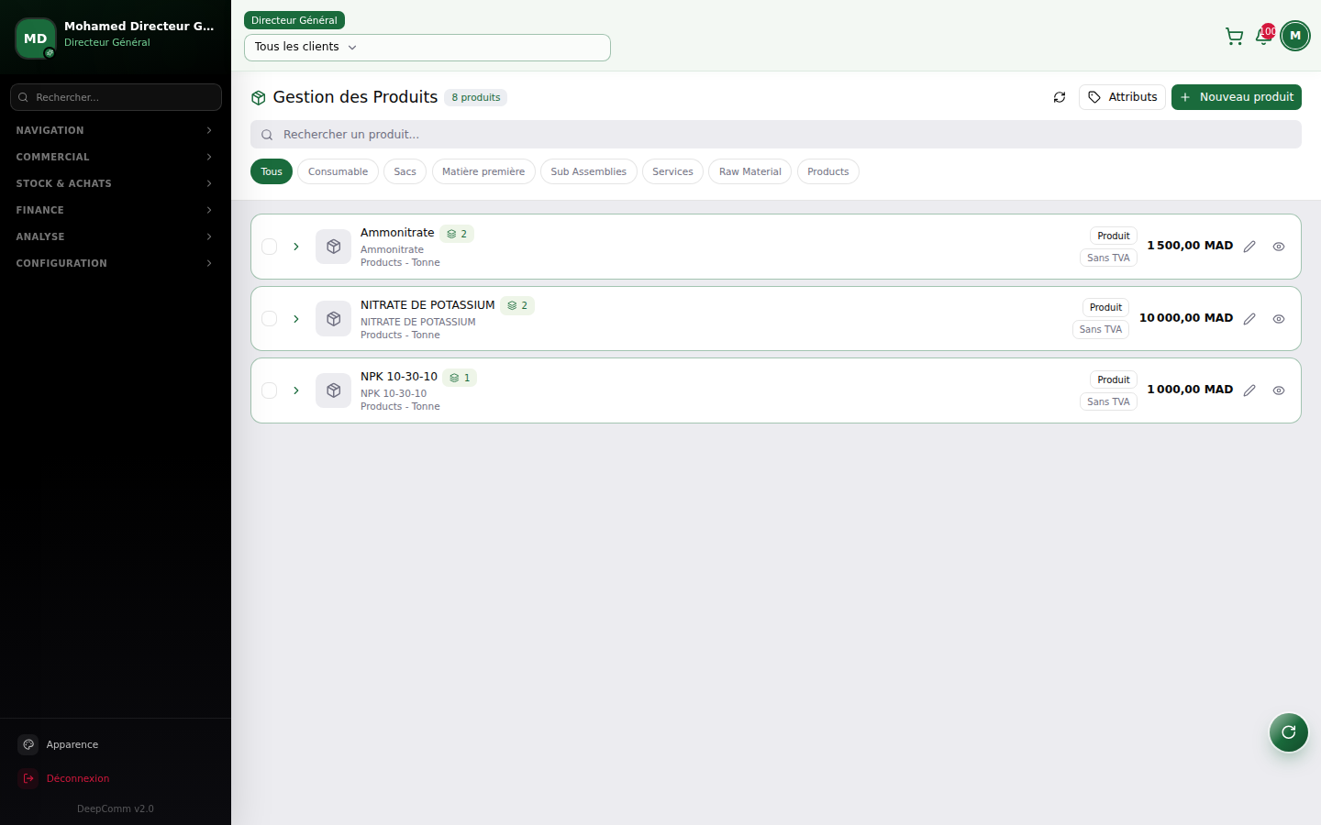Open the green M user avatar
Screen dimensions: 1321x825
(1295, 36)
